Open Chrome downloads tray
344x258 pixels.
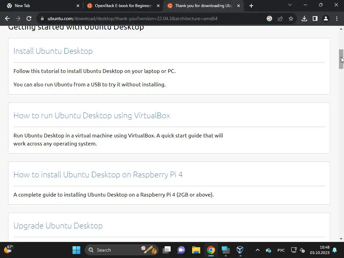pyautogui.click(x=304, y=19)
